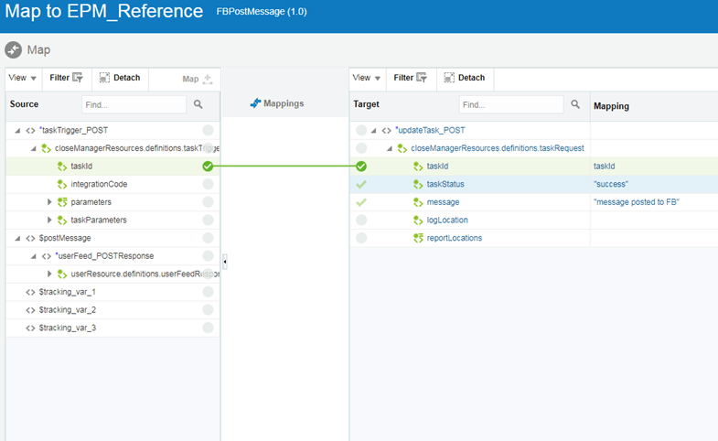
Task: Click element icon beside logLocation
Action: (418, 220)
